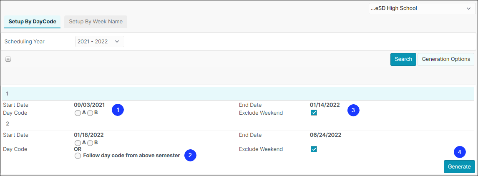
Task: Open the eSD High School dropdown
Action: tap(421, 8)
